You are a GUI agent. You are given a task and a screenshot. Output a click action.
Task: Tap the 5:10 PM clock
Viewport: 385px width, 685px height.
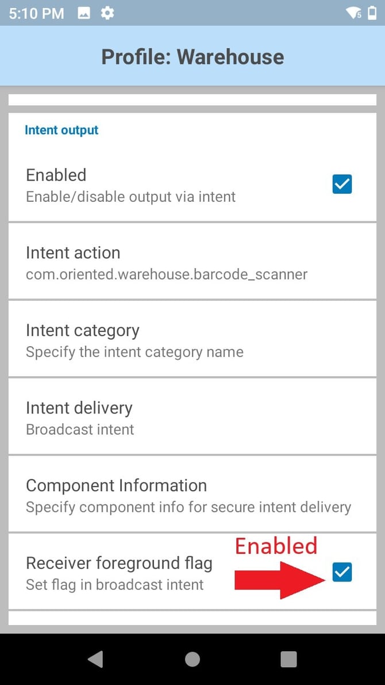(x=36, y=13)
